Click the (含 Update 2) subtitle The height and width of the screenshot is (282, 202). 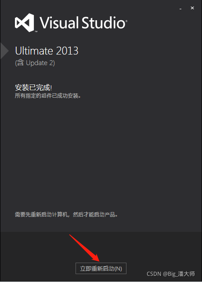pos(35,63)
